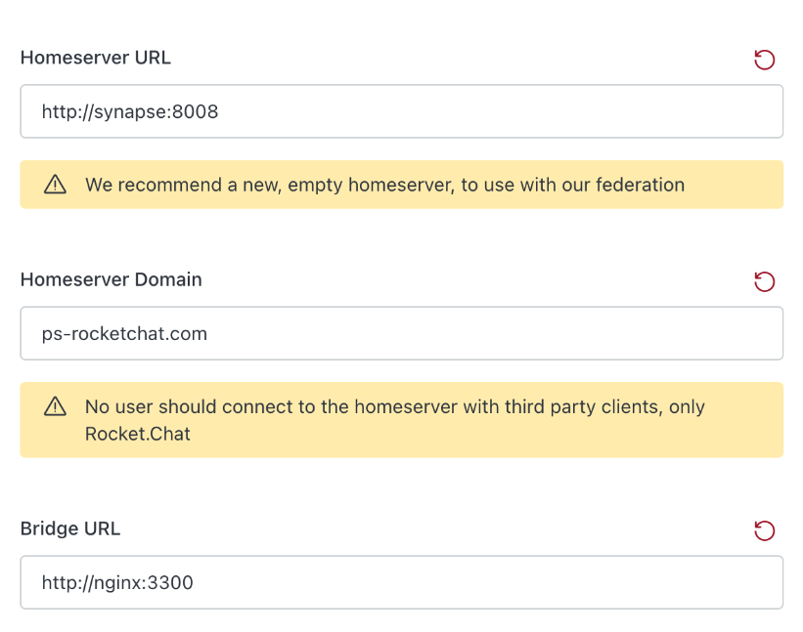Reset the Bridge URL setting
This screenshot has height=632, width=803.
click(x=764, y=530)
